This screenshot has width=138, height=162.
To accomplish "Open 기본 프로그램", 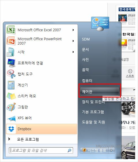I will click(93, 112).
